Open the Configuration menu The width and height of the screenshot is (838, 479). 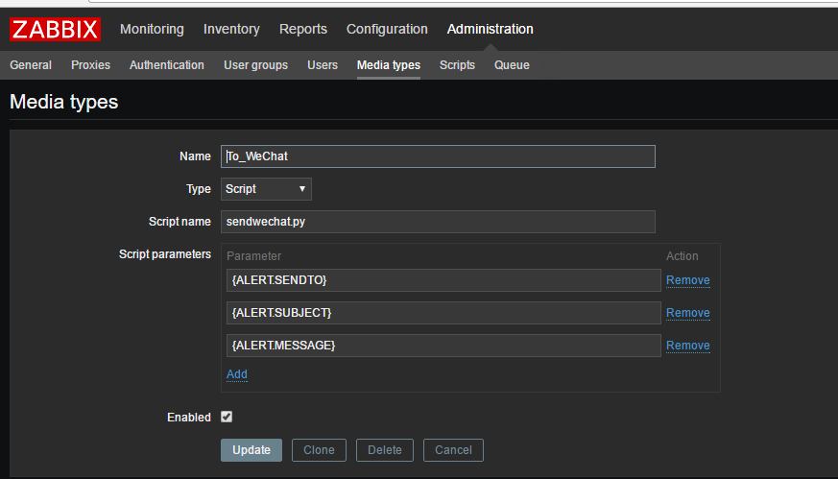387,29
